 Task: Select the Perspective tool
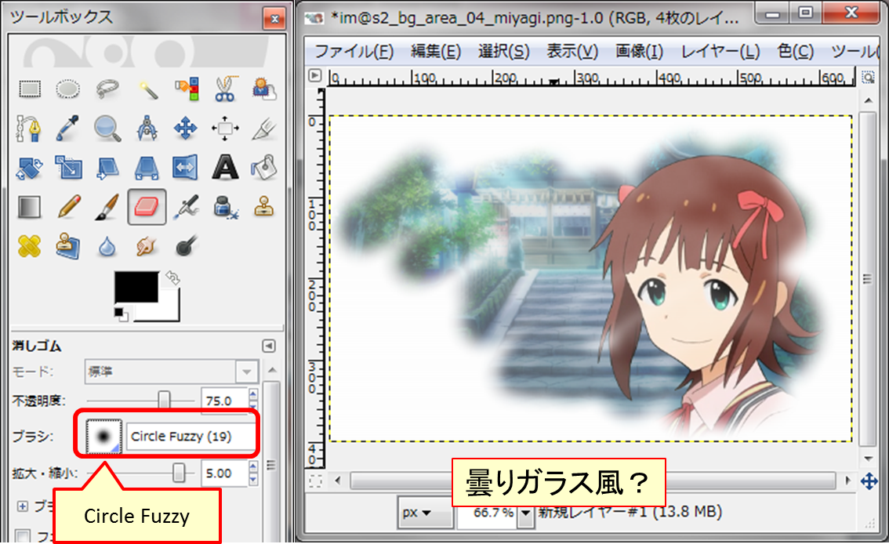click(147, 169)
